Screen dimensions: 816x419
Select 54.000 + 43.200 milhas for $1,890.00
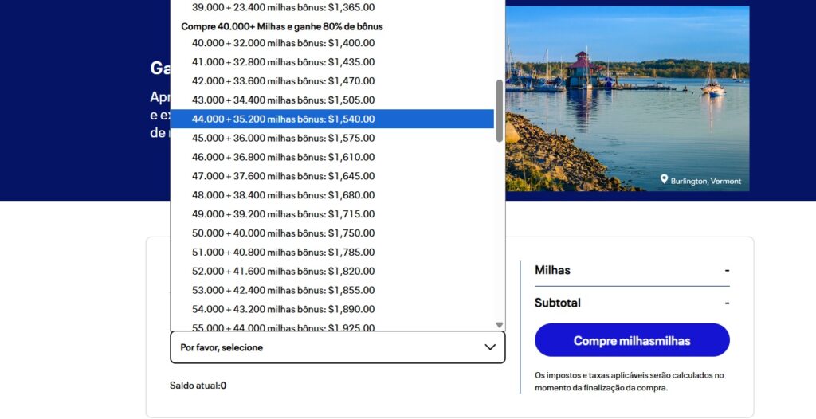pyautogui.click(x=283, y=309)
